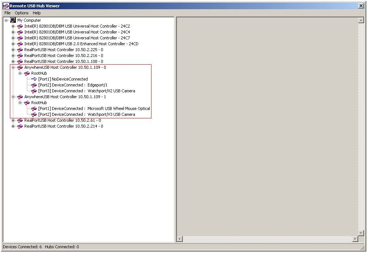Select Microsoft USB Wheel Mouse Optical entry
Image resolution: width=367 pixels, height=253 pixels.
(118, 108)
